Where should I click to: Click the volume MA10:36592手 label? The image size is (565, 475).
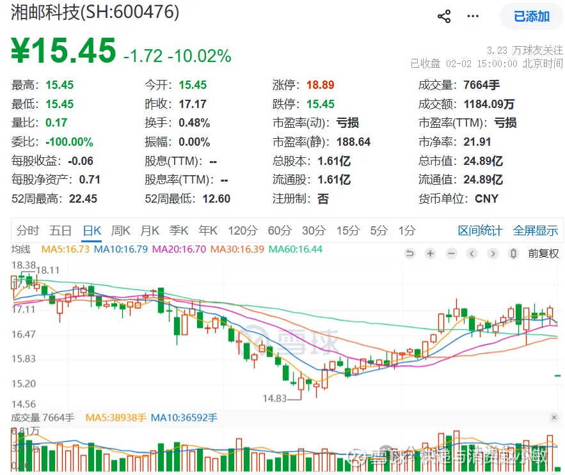(x=184, y=417)
